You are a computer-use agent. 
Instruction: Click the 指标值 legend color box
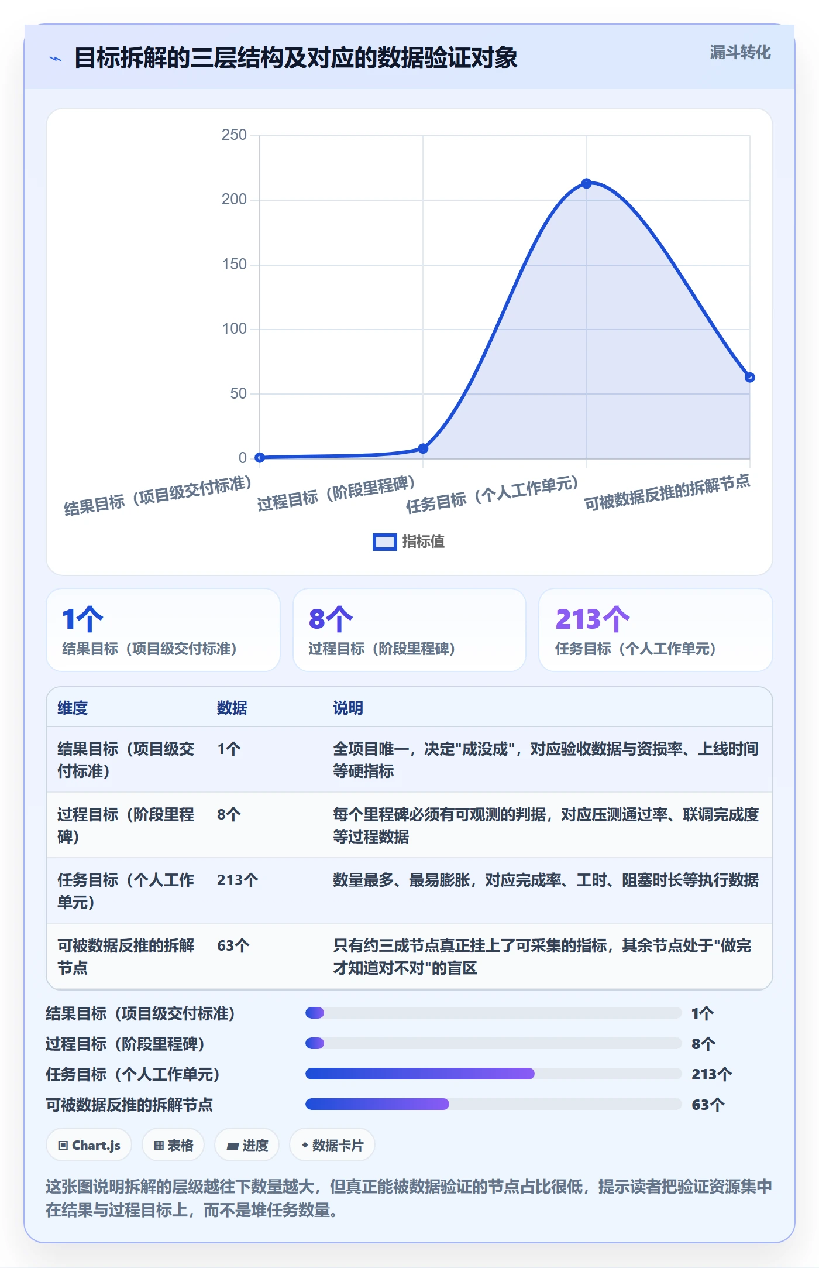click(384, 542)
